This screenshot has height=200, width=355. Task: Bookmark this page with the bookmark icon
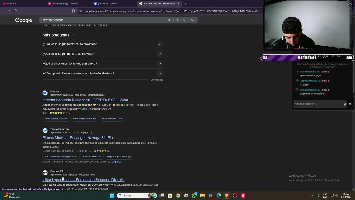[73, 11]
